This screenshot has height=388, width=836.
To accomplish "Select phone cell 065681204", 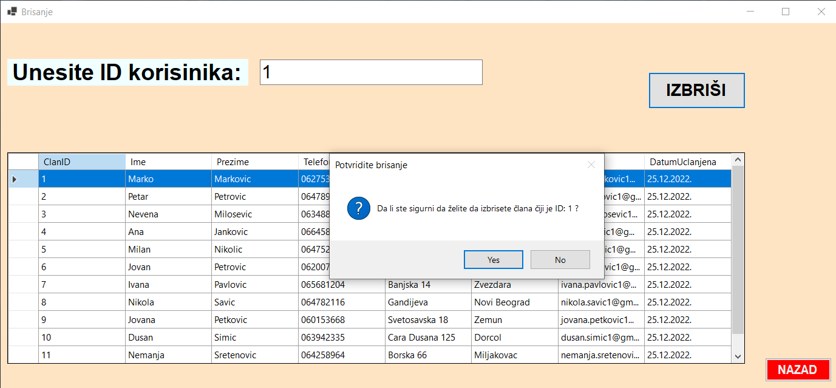I will click(x=342, y=285).
